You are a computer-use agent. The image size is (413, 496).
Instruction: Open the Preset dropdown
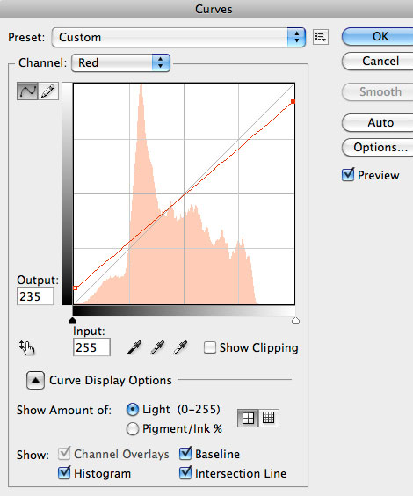(178, 37)
